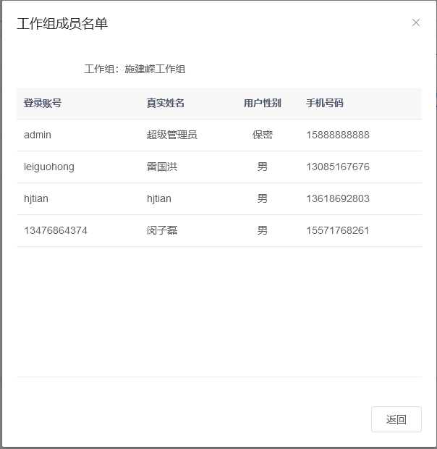437x449 pixels.
Task: Click phone number 15571768261
Action: tap(338, 230)
